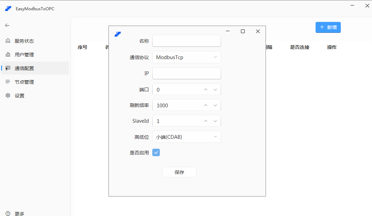The height and width of the screenshot is (216, 372).
Task: Open settings using the 设置 gear icon
Action: tap(8, 95)
